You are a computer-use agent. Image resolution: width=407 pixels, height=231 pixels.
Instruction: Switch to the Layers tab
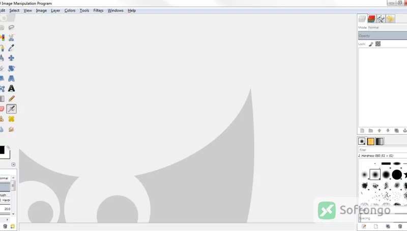(x=362, y=19)
